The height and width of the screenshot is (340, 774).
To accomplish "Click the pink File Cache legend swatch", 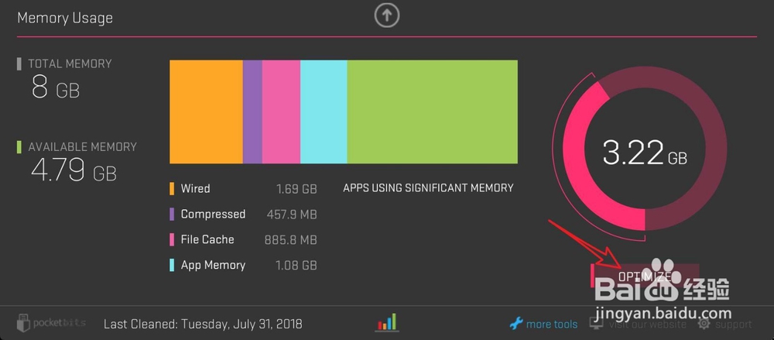I will [x=172, y=240].
